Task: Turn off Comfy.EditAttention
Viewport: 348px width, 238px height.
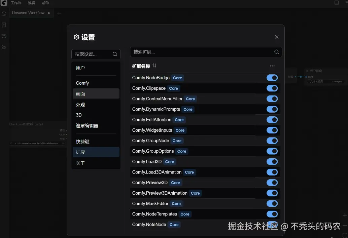Action: tap(272, 120)
